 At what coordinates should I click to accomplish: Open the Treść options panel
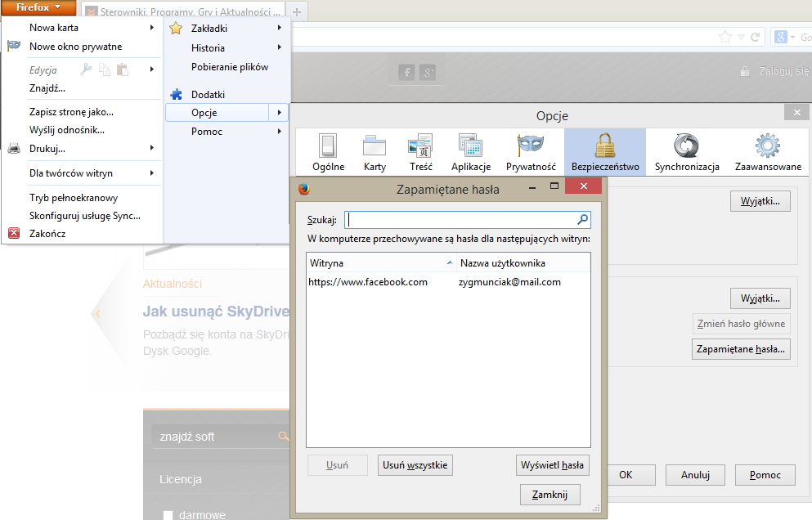(420, 152)
